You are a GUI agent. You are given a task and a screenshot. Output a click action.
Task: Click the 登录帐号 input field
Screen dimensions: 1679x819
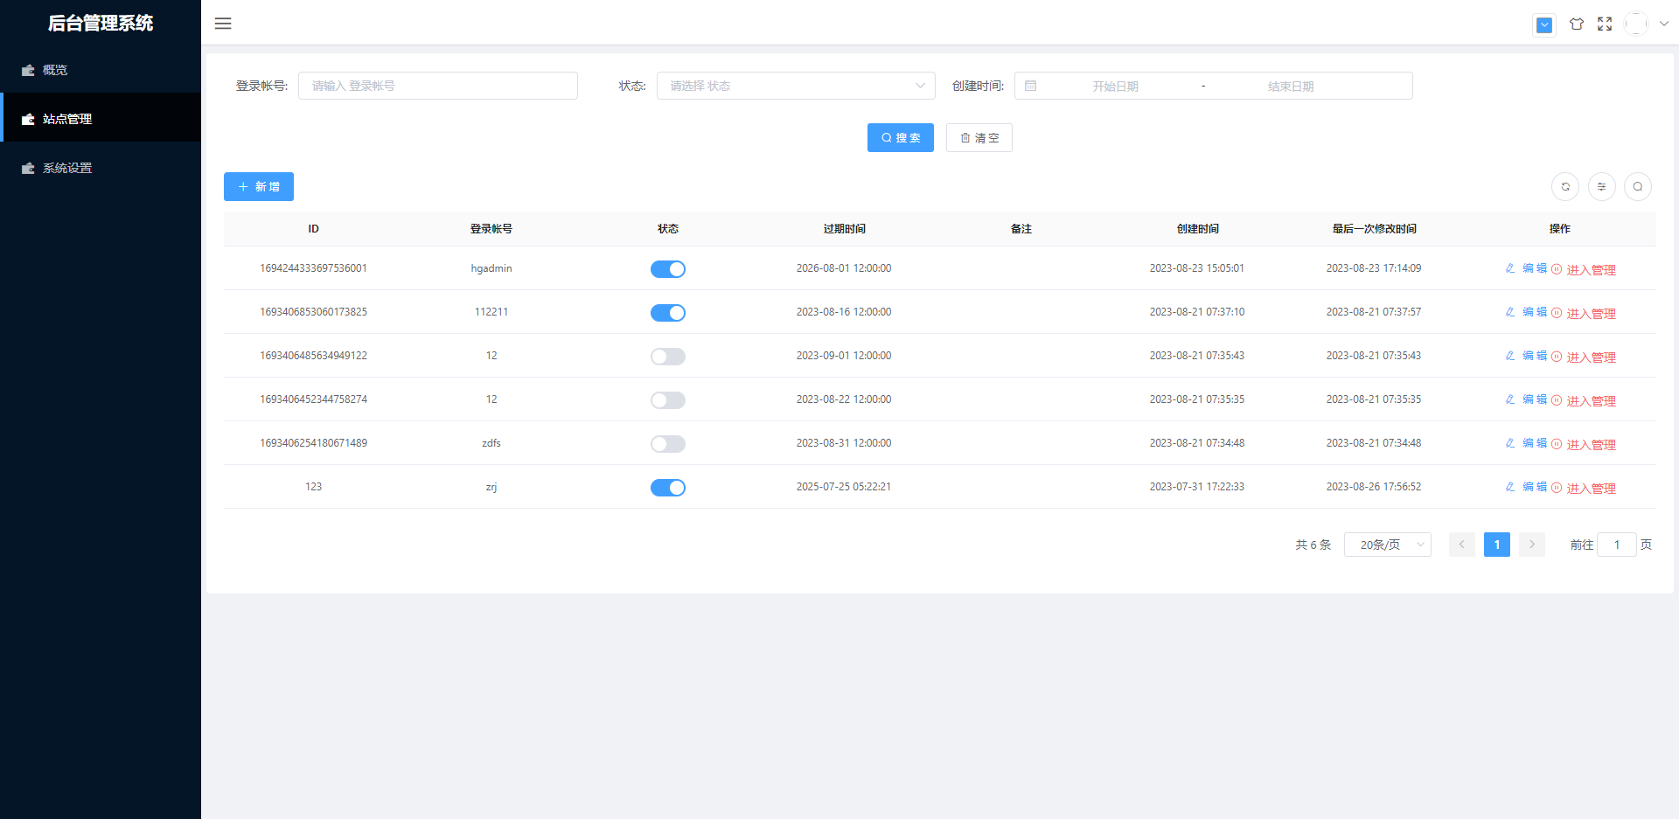pos(437,86)
